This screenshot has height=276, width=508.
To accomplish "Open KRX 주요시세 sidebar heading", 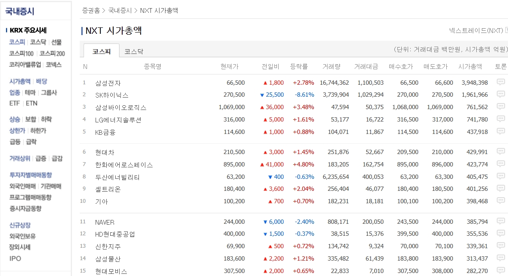I will point(28,30).
